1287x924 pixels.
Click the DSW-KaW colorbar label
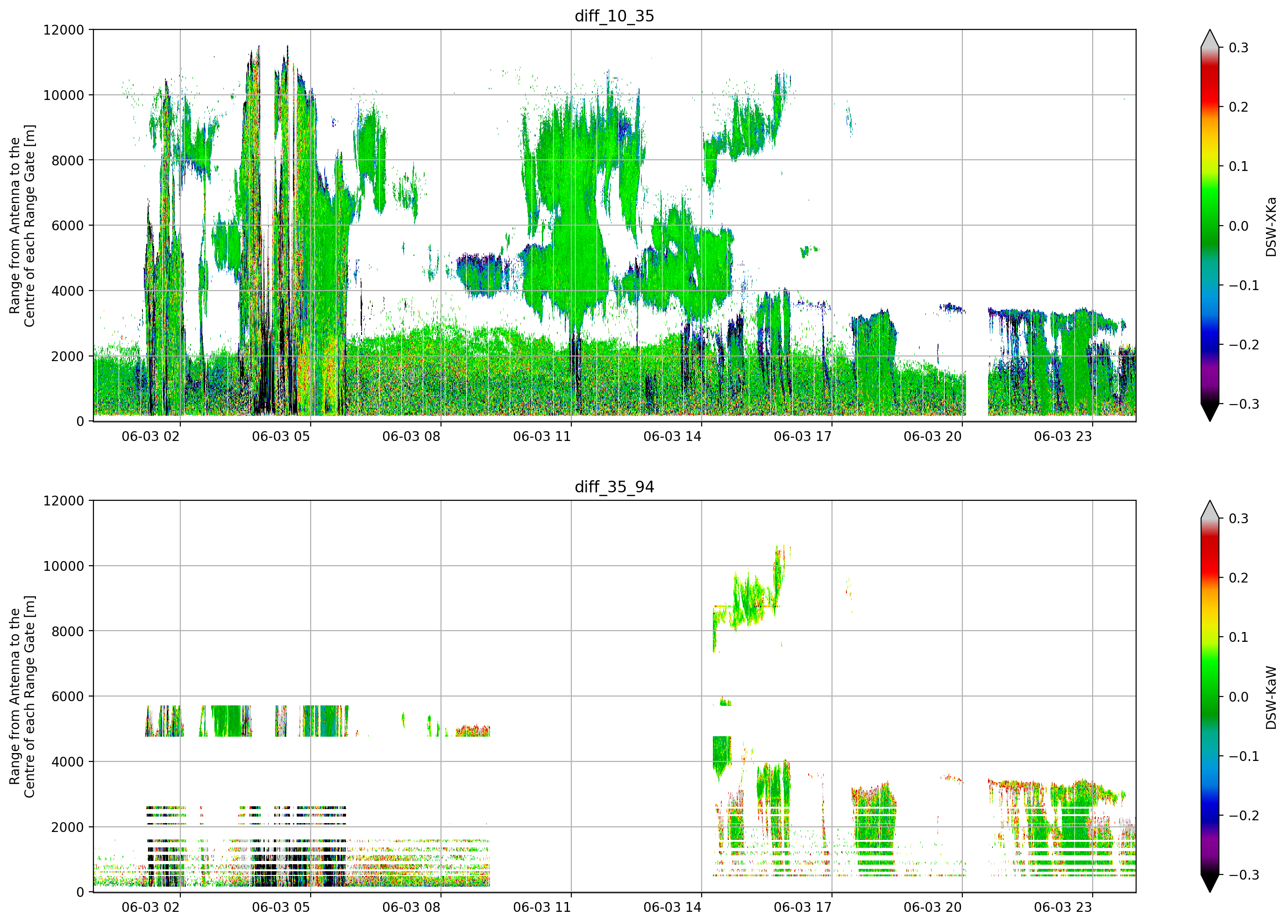click(x=1271, y=697)
